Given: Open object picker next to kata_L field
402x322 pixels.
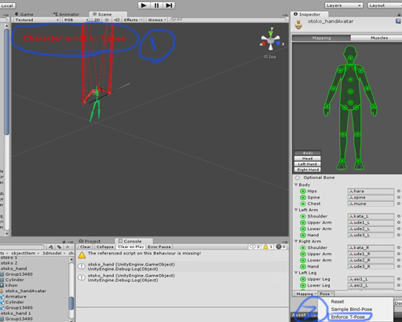Looking at the screenshot, I should pos(399,216).
